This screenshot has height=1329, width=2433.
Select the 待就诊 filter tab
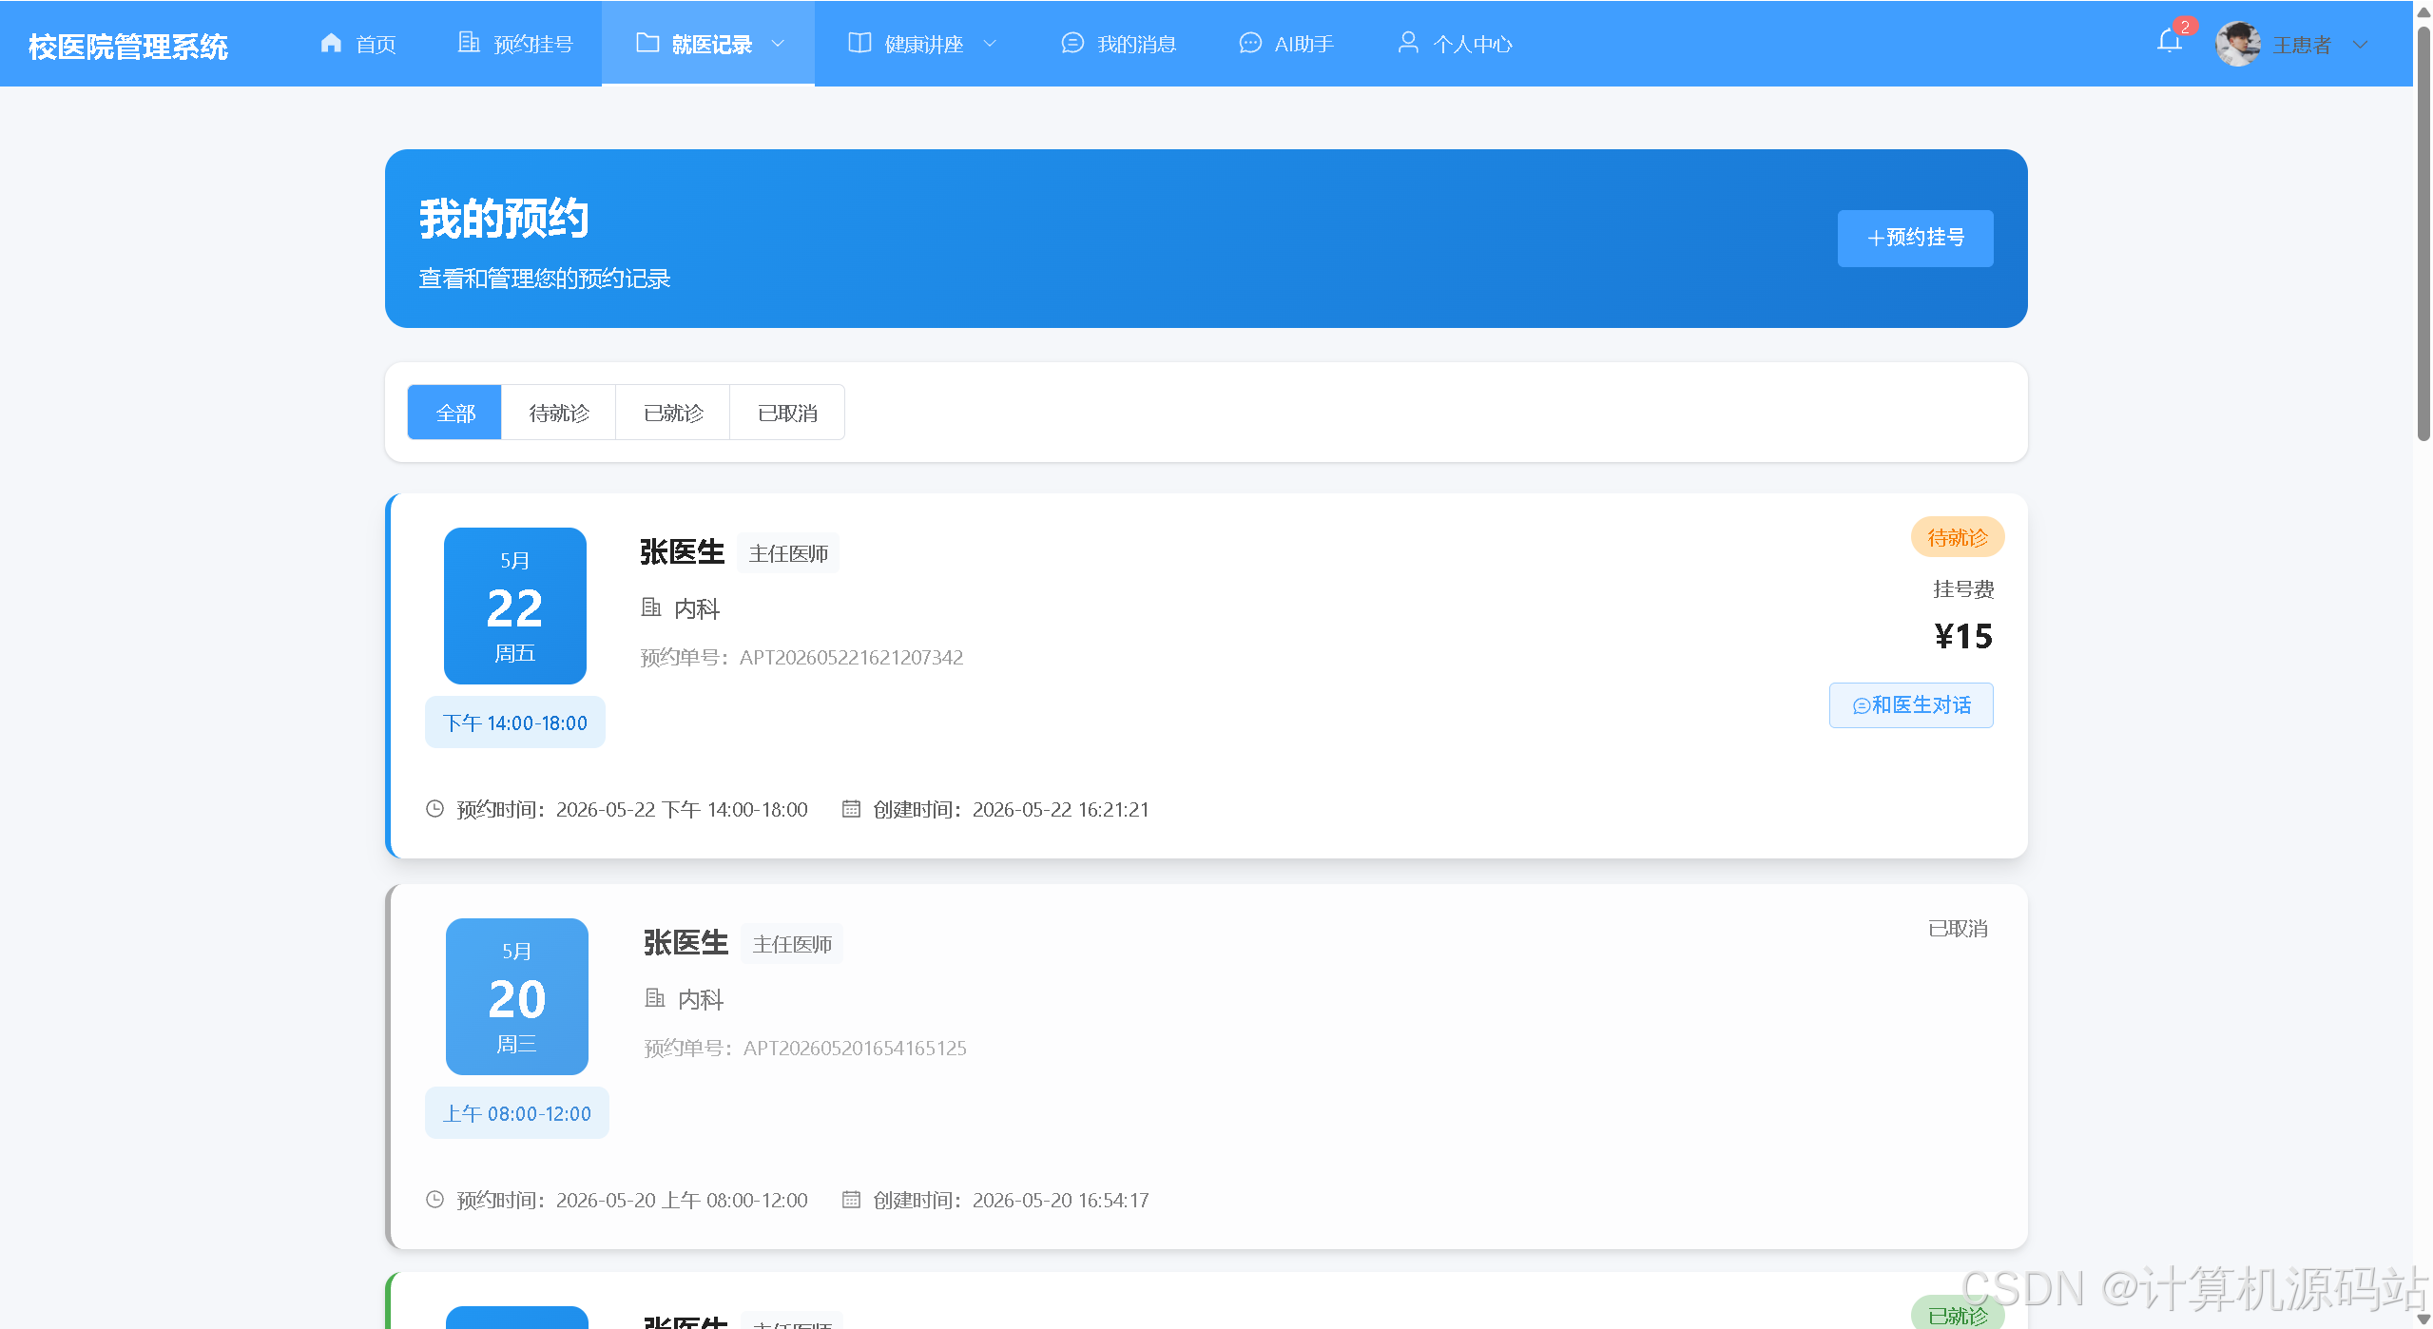point(559,413)
